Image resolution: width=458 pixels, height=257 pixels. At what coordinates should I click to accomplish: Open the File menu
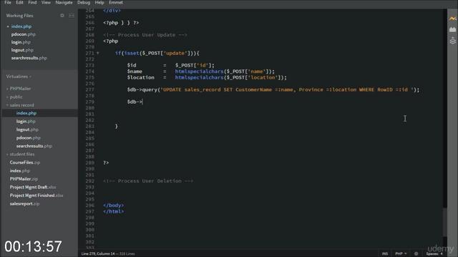[x=8, y=3]
